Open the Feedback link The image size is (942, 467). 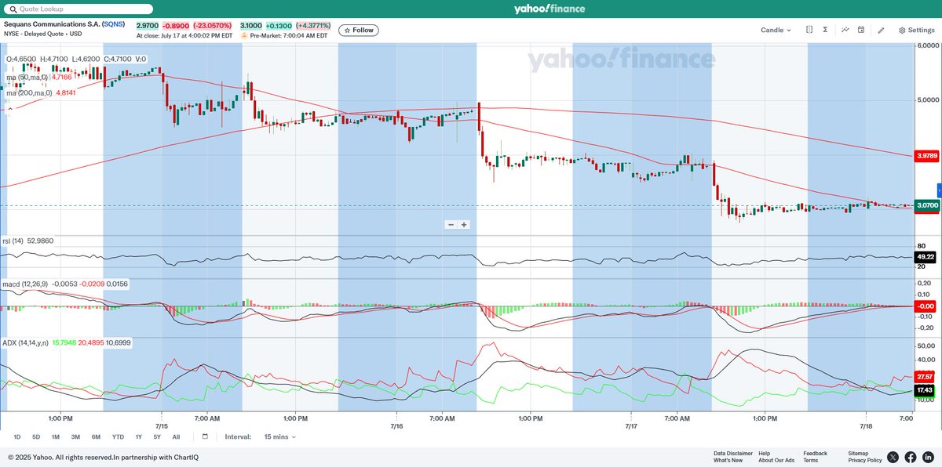815,453
